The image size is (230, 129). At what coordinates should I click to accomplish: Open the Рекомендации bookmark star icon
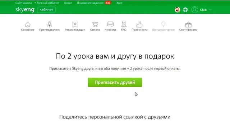point(75,24)
